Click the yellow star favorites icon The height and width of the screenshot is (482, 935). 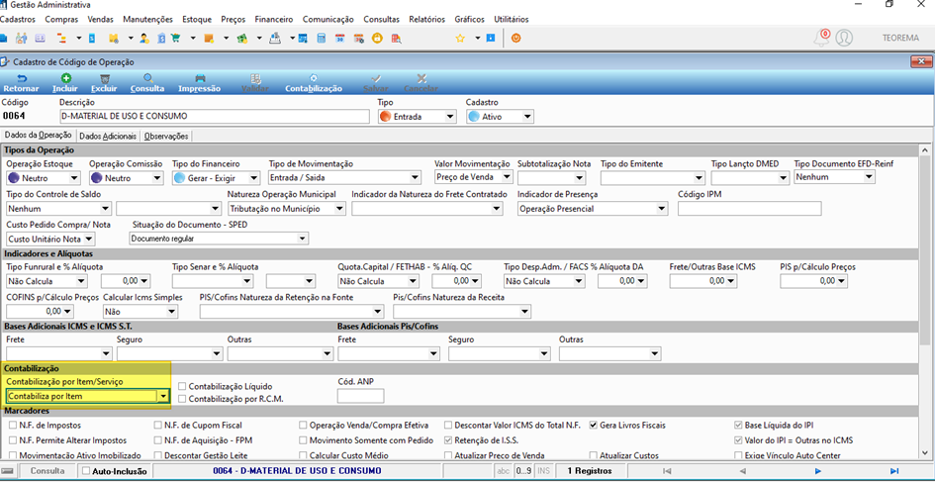click(460, 39)
